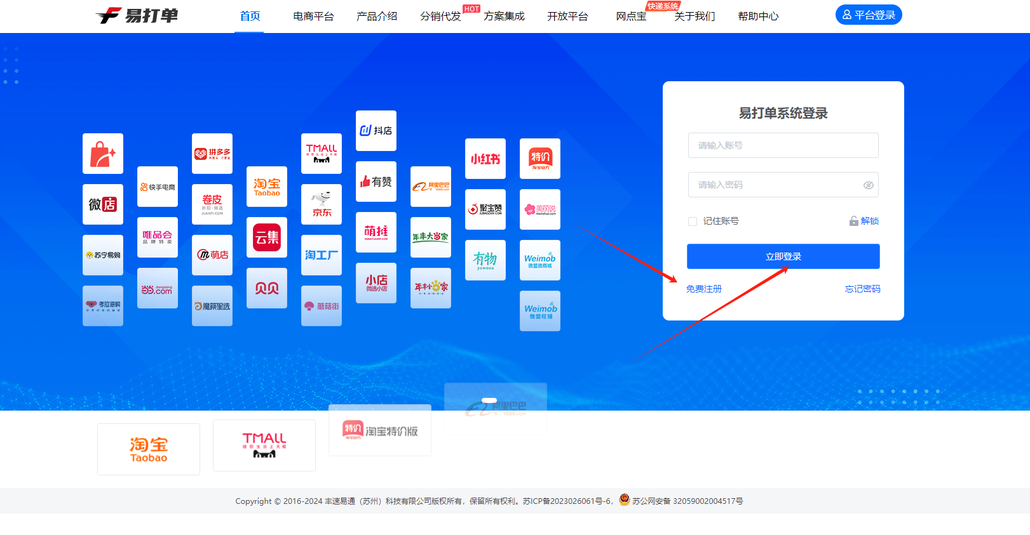Select the faded 阿里巴巴 carousel card
1030x535 pixels.
496,408
